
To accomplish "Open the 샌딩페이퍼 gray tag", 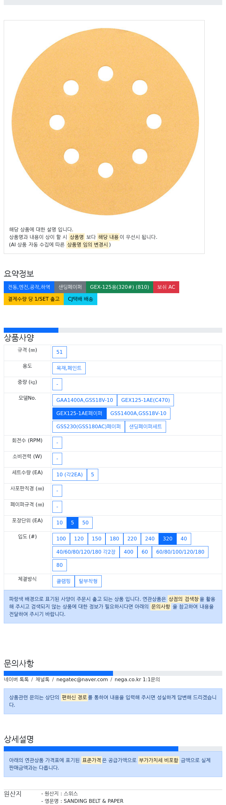I will 70,287.
